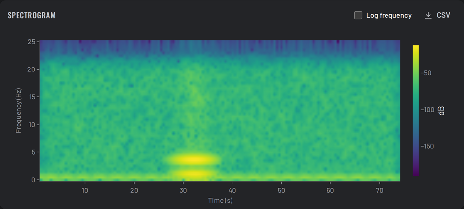
Task: Click the SPECTROGRAM panel title
Action: coord(32,16)
